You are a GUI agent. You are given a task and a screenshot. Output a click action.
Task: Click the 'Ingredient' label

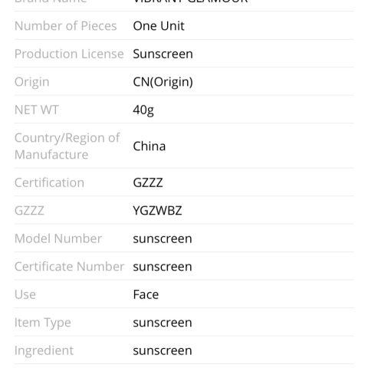coord(44,350)
